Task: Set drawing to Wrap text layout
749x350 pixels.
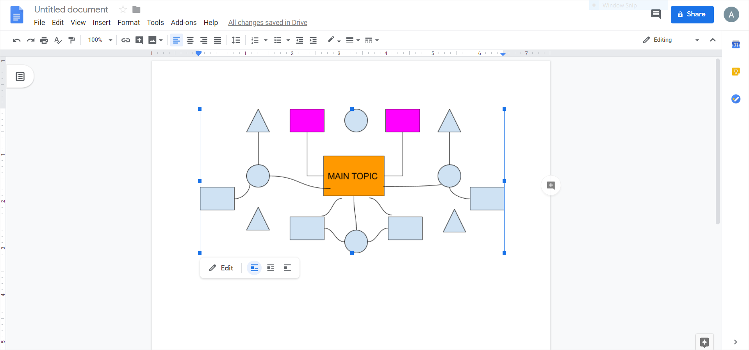Action: [x=271, y=268]
